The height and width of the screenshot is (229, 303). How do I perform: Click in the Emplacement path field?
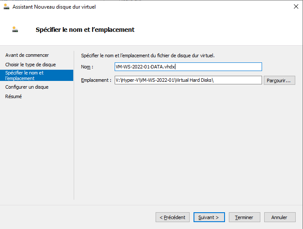(188, 80)
